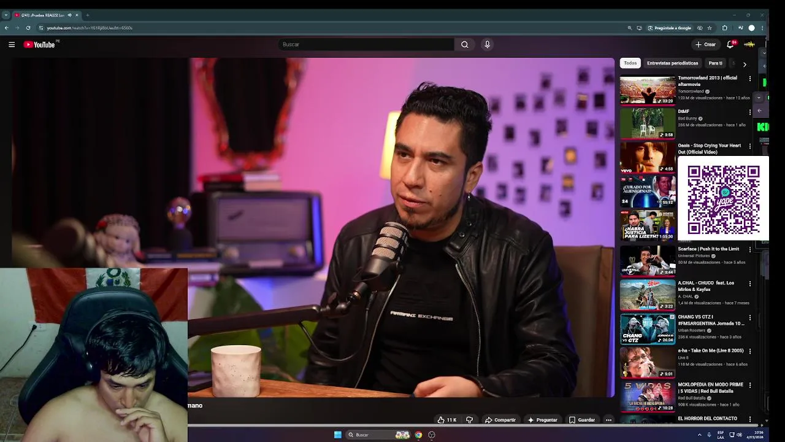Select the Entrevistas periodísticas chip
785x442 pixels.
click(x=672, y=63)
